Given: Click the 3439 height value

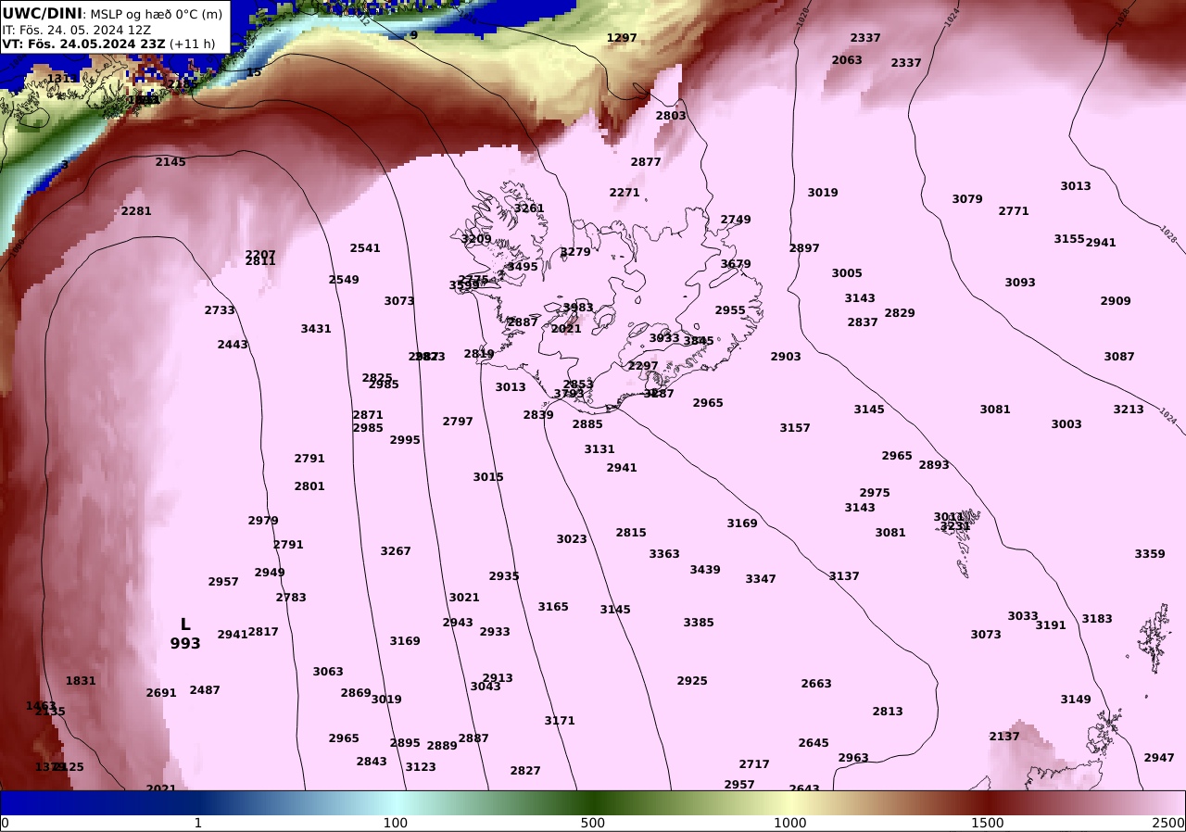Looking at the screenshot, I should tap(705, 570).
